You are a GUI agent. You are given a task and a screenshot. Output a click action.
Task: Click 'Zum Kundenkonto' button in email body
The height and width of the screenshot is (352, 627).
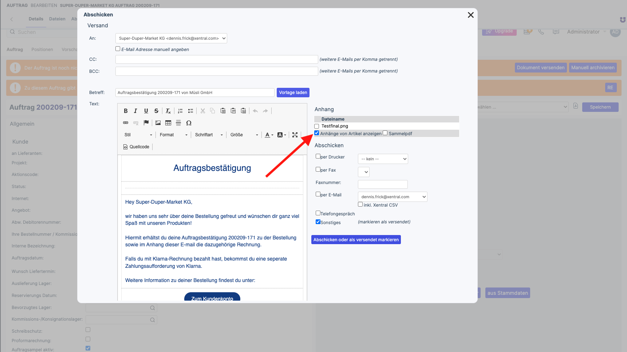(x=212, y=297)
